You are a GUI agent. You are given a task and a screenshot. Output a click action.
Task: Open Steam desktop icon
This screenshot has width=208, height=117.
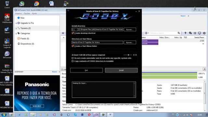(x=7, y=30)
